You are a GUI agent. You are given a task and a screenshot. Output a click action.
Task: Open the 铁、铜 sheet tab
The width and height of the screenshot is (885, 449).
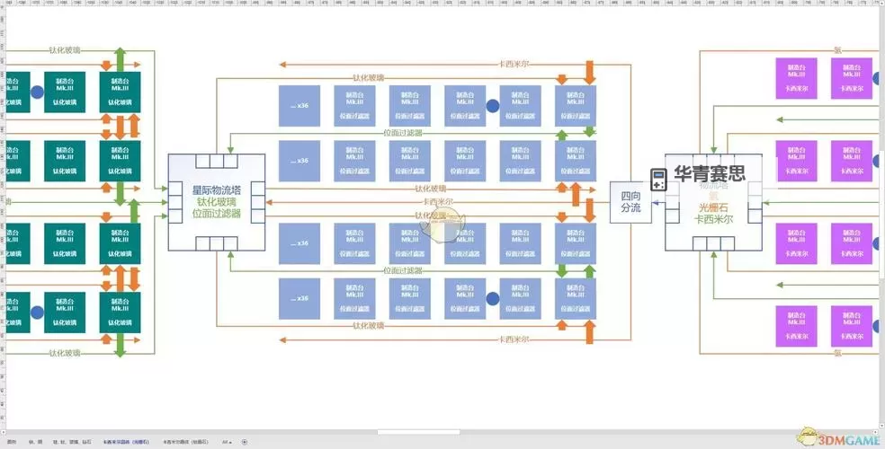36,442
